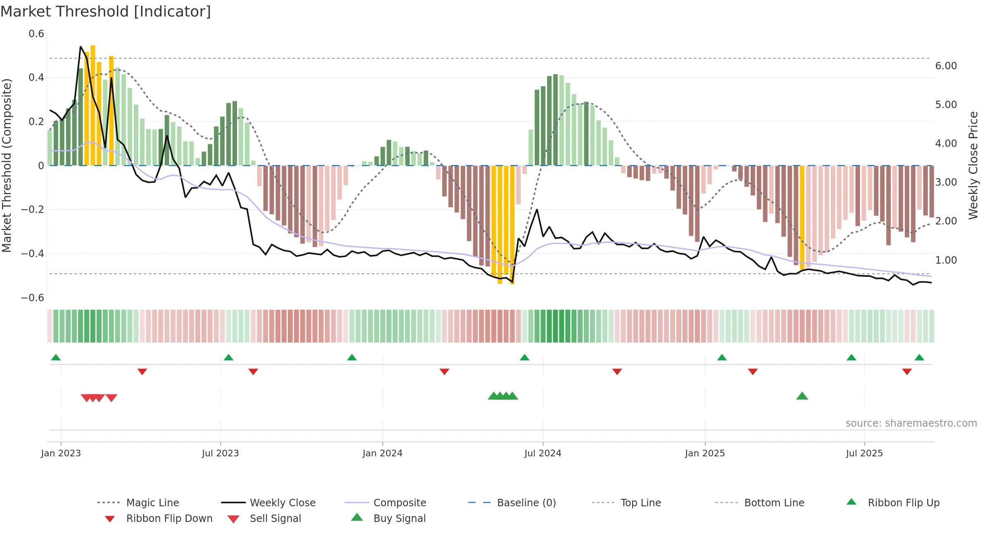Image resolution: width=991 pixels, height=557 pixels.
Task: Click the Jul 2025 x-axis label
Action: click(x=864, y=453)
